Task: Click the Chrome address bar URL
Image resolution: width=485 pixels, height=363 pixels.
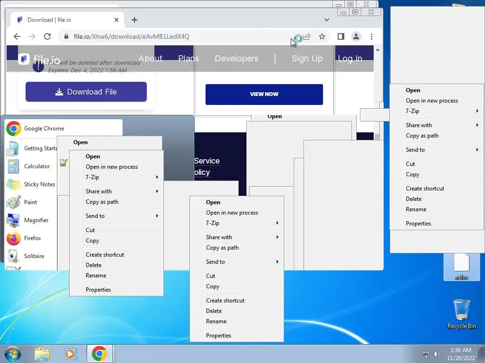Action: (x=132, y=36)
